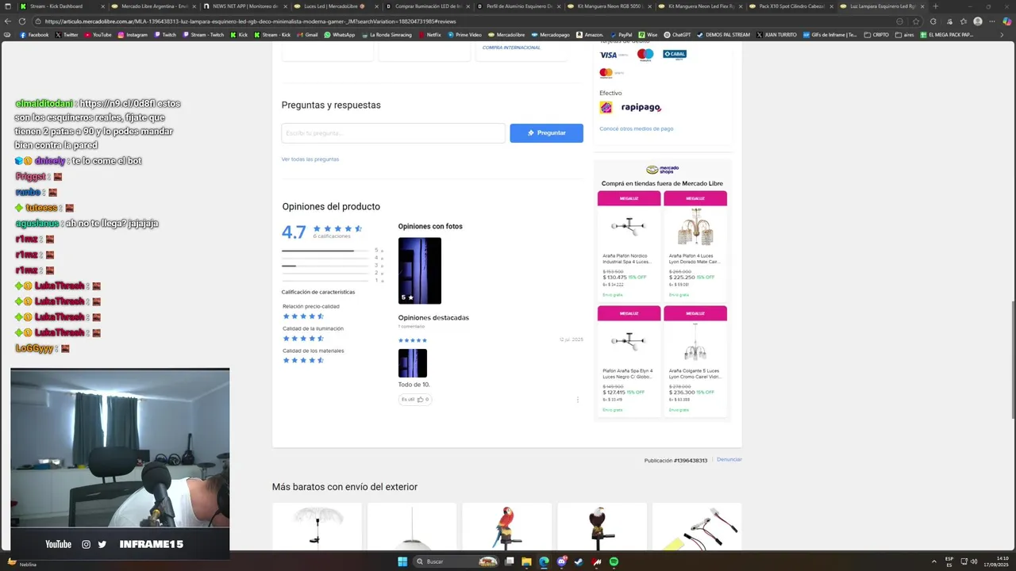
Task: Open Araña Plafon 4 Luces Lyon Dorado card
Action: [x=695, y=247]
